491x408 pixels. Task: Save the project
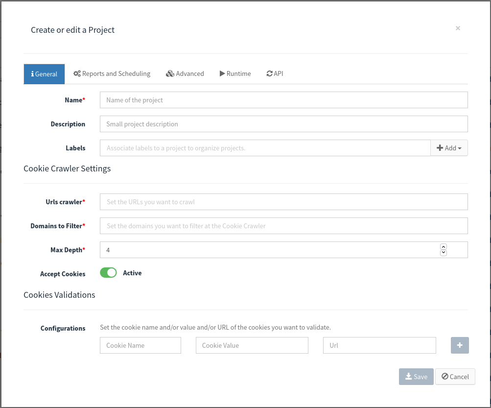point(416,377)
